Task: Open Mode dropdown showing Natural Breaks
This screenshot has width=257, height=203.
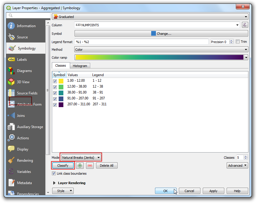Action: click(81, 158)
